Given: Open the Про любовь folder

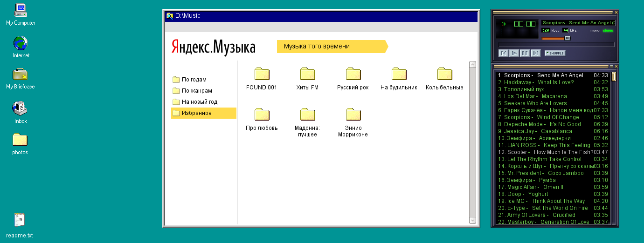Looking at the screenshot, I should (x=262, y=119).
